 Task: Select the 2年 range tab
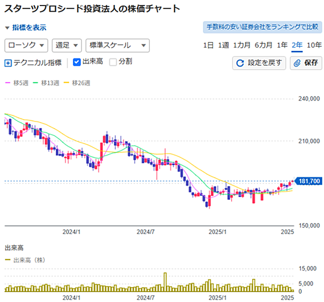pos(297,45)
